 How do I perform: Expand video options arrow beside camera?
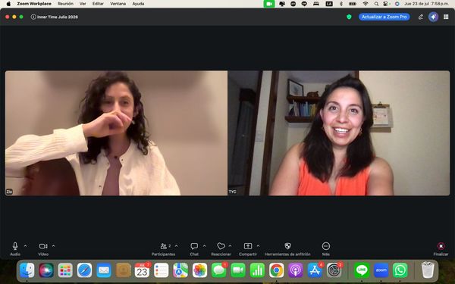tap(53, 246)
